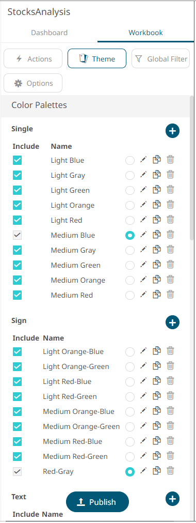Image resolution: width=196 pixels, height=523 pixels.
Task: Delete the Medium Orange palette
Action: [170, 279]
